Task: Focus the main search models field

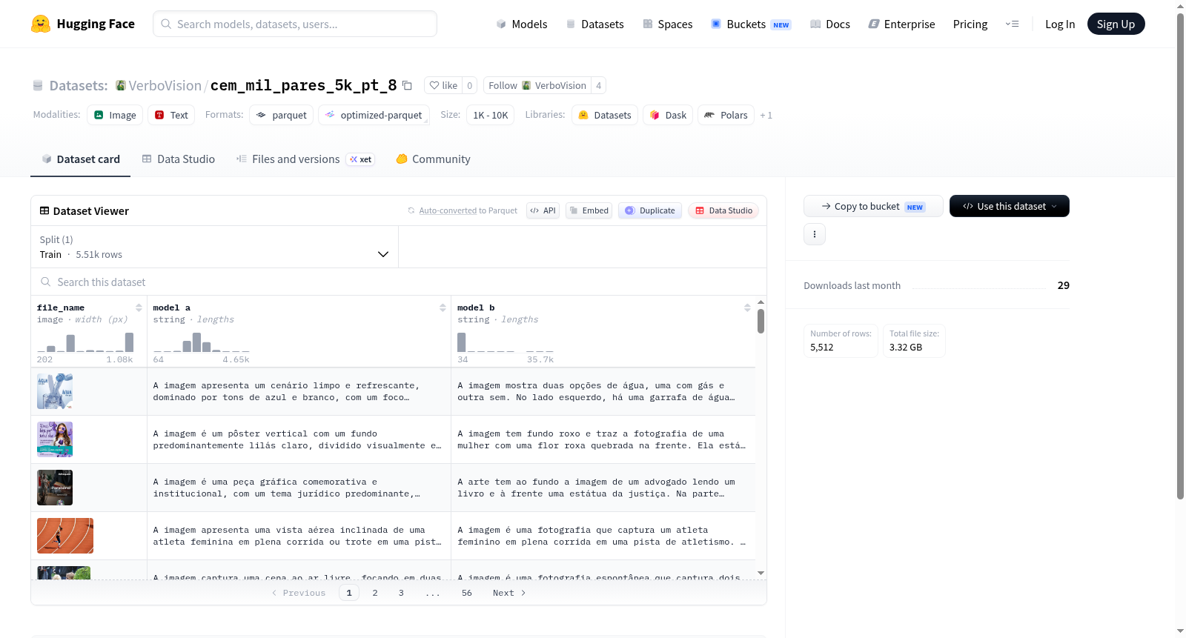Action: tap(295, 24)
